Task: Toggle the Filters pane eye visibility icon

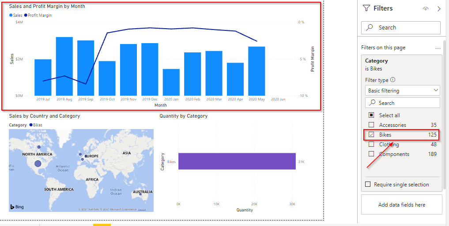Action: (x=425, y=9)
